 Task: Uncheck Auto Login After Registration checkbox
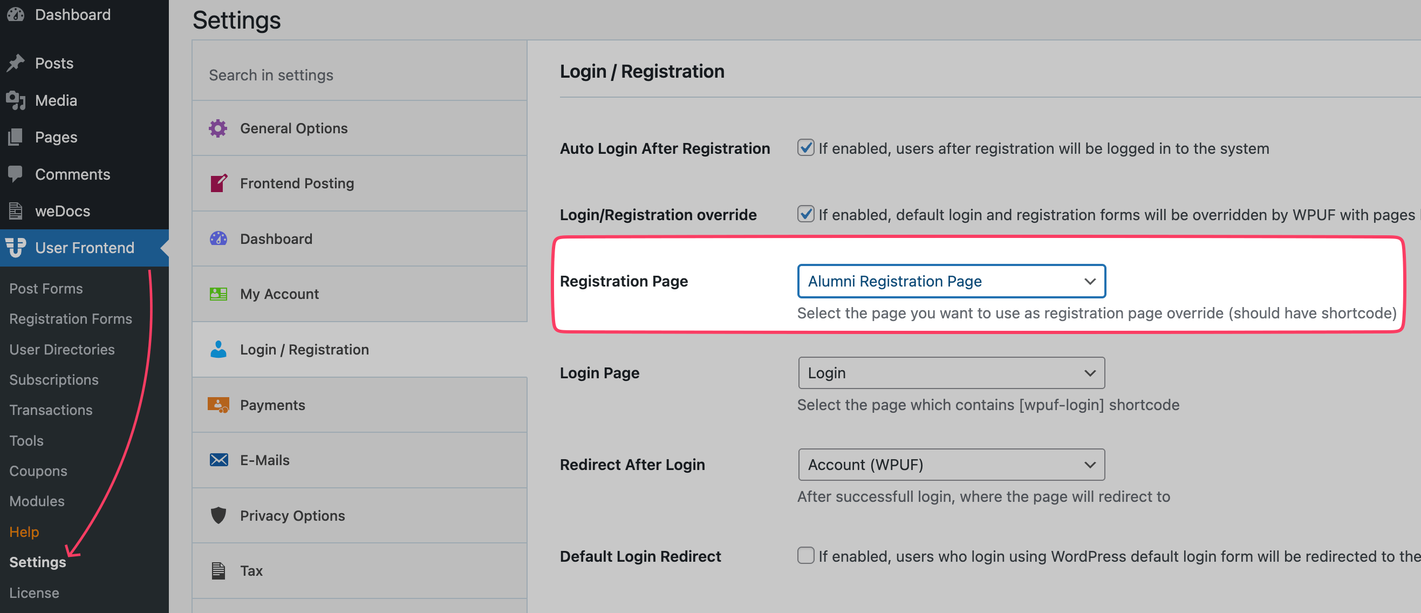[805, 148]
